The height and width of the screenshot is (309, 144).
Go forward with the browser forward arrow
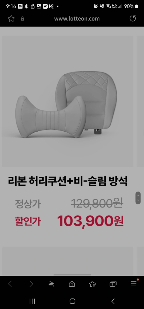click(31, 284)
